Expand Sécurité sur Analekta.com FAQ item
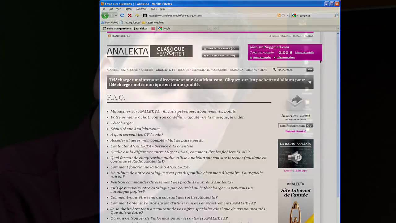This screenshot has width=396, height=223. tap(135, 129)
